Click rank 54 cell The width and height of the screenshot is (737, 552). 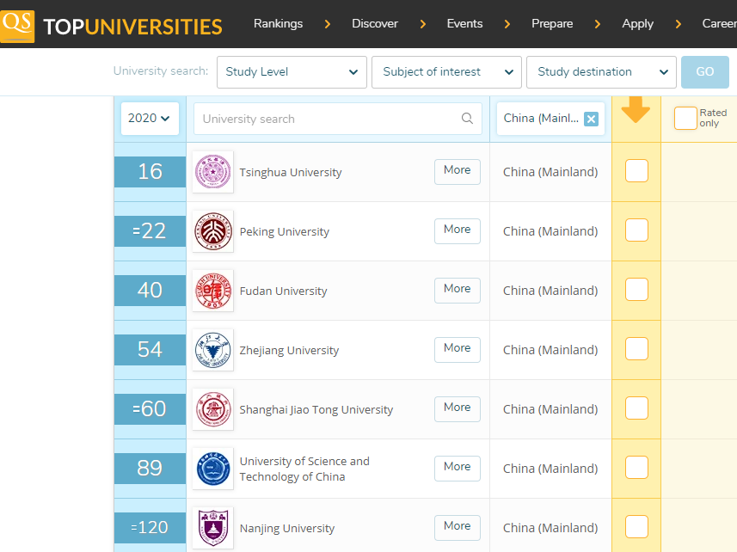[150, 350]
